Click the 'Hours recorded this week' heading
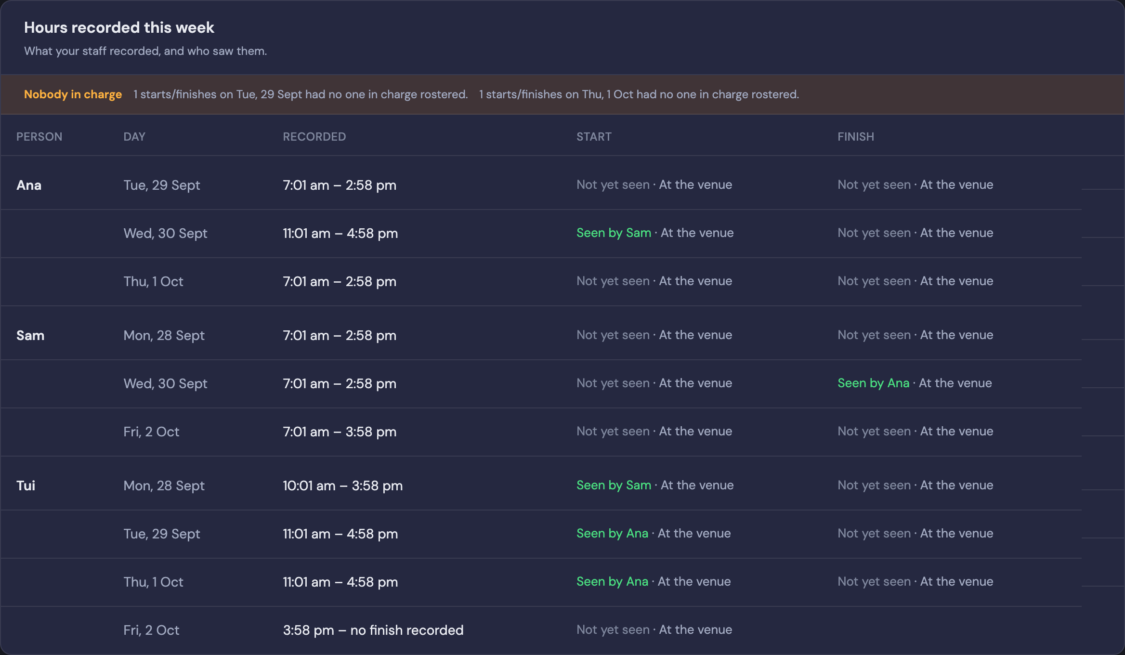 [119, 27]
